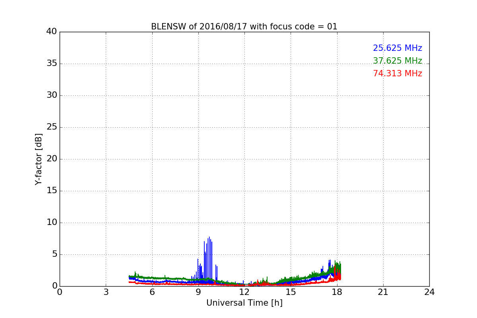The height and width of the screenshot is (318, 477).
Task: Click the y-axis tick label '15'
Action: [52, 191]
